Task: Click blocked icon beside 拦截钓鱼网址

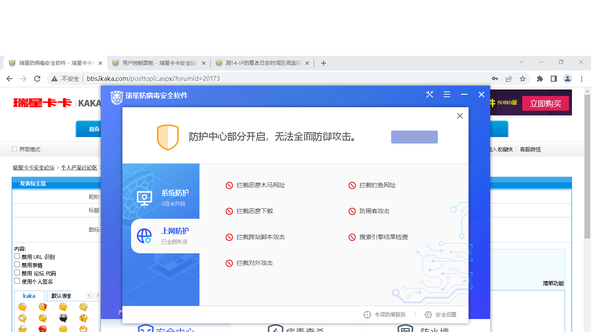Action: 352,185
